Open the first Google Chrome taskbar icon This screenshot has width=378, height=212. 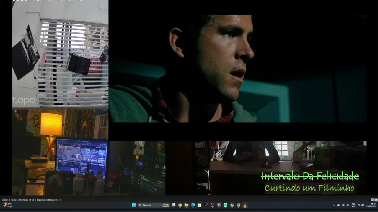click(x=180, y=205)
